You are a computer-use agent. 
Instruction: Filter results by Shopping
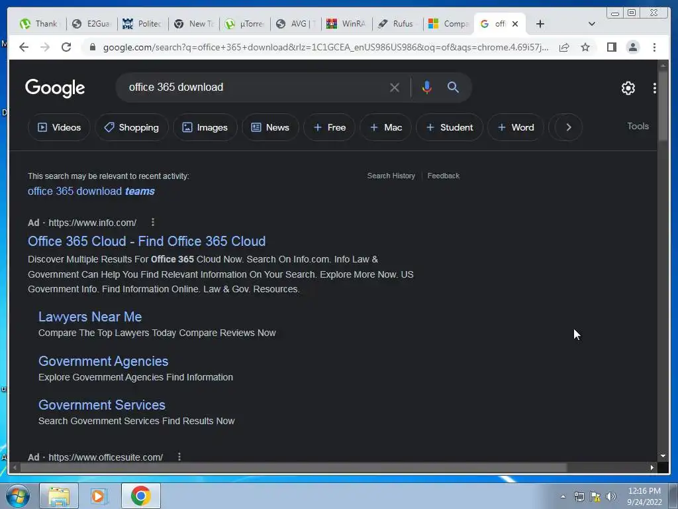tap(132, 127)
